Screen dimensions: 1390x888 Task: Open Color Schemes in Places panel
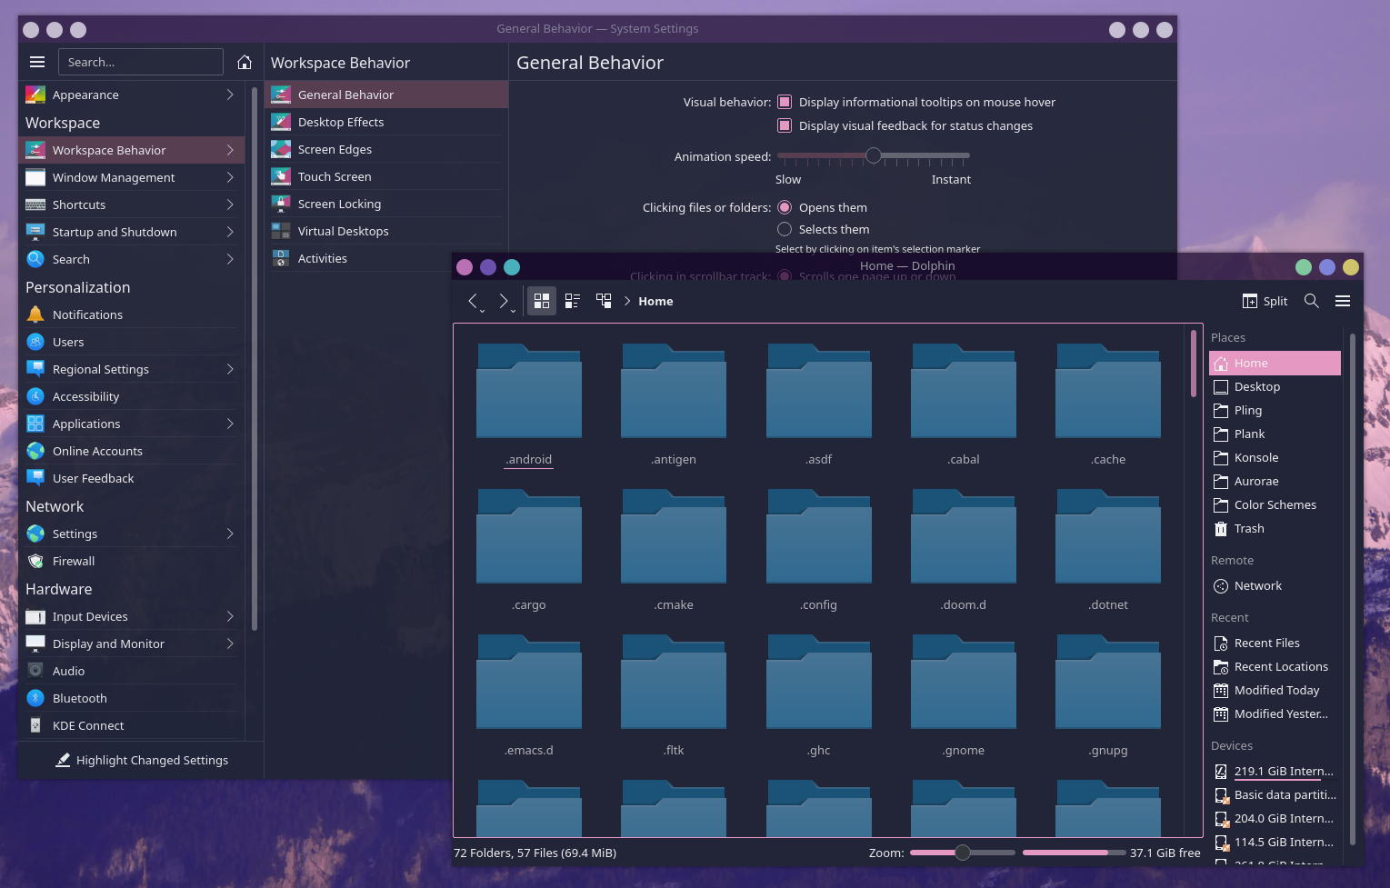1275,504
